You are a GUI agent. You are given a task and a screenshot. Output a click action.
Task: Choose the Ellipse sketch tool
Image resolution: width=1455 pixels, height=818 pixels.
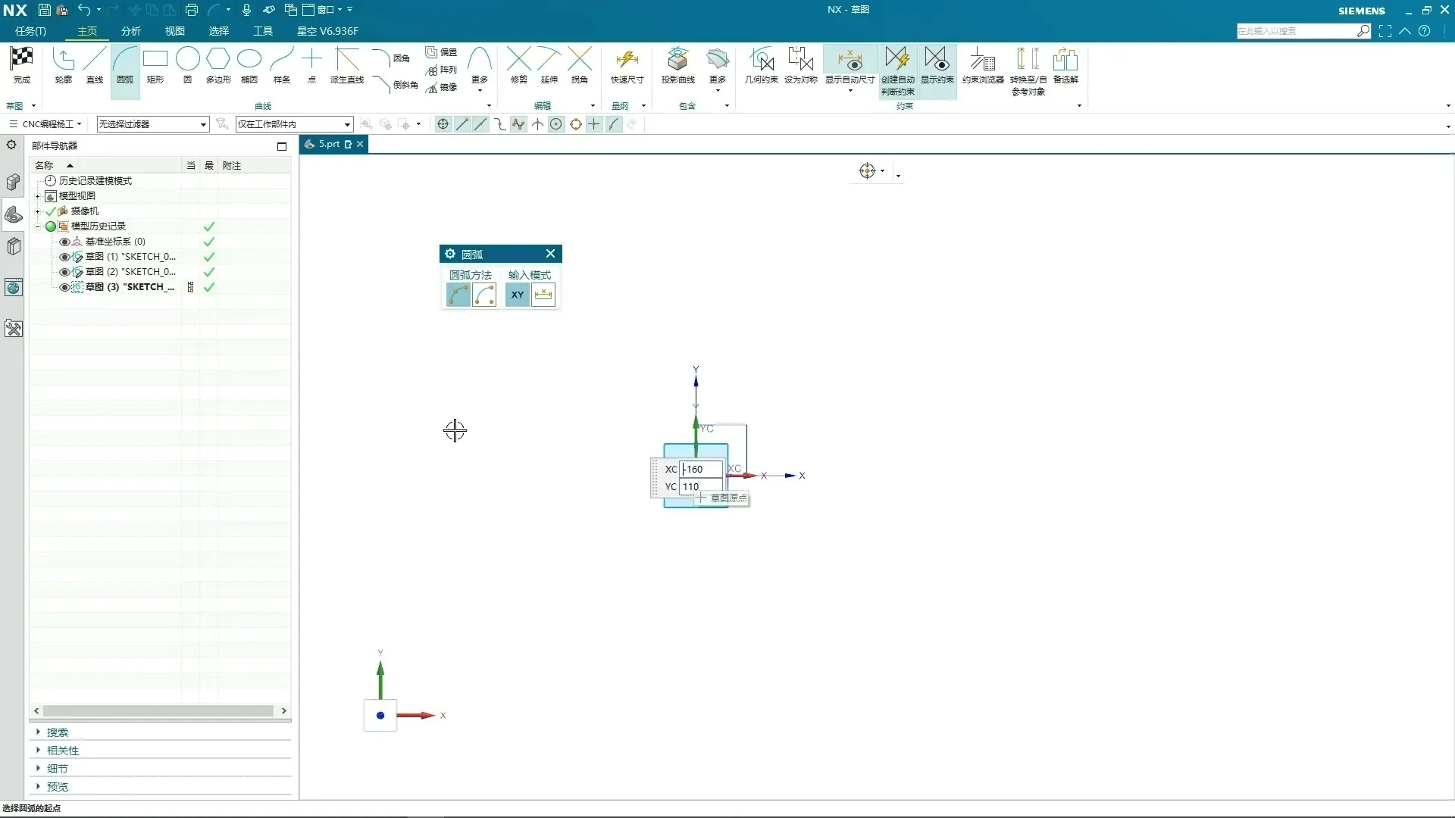[x=249, y=59]
